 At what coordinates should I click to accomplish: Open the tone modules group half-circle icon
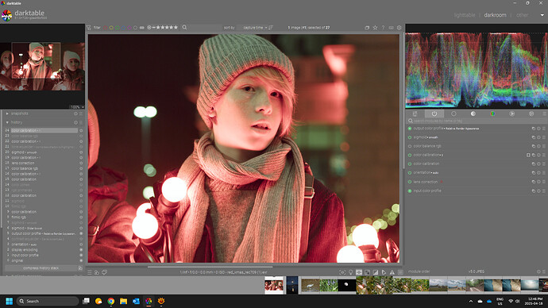tap(473, 114)
